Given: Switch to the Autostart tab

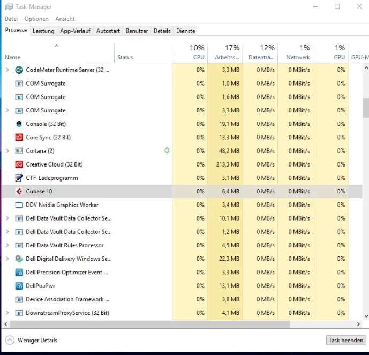Looking at the screenshot, I should tap(108, 31).
